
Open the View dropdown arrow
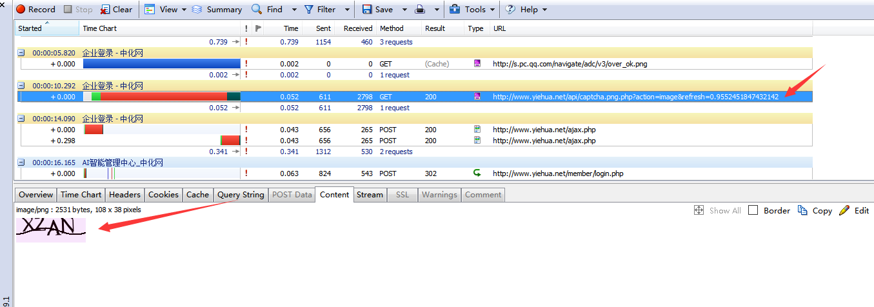coord(184,10)
